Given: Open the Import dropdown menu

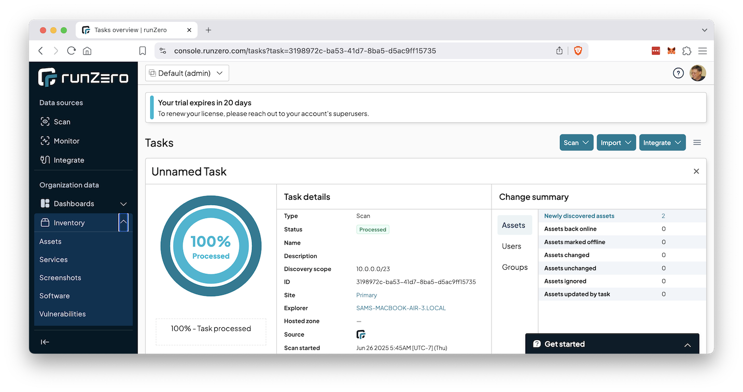Looking at the screenshot, I should click(616, 142).
